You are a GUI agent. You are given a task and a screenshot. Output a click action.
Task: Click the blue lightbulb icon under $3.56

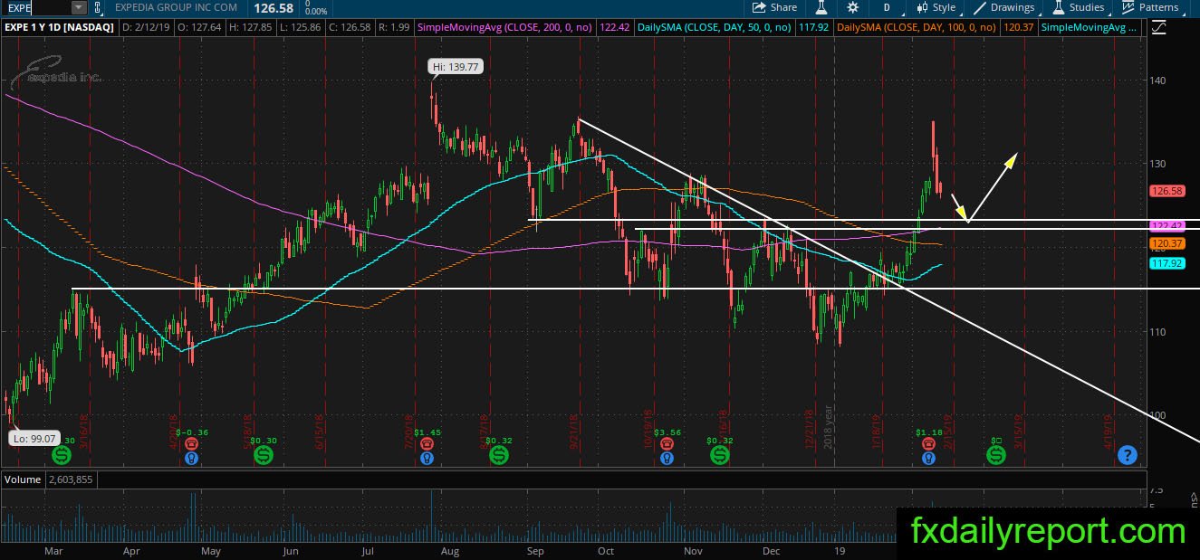point(667,459)
